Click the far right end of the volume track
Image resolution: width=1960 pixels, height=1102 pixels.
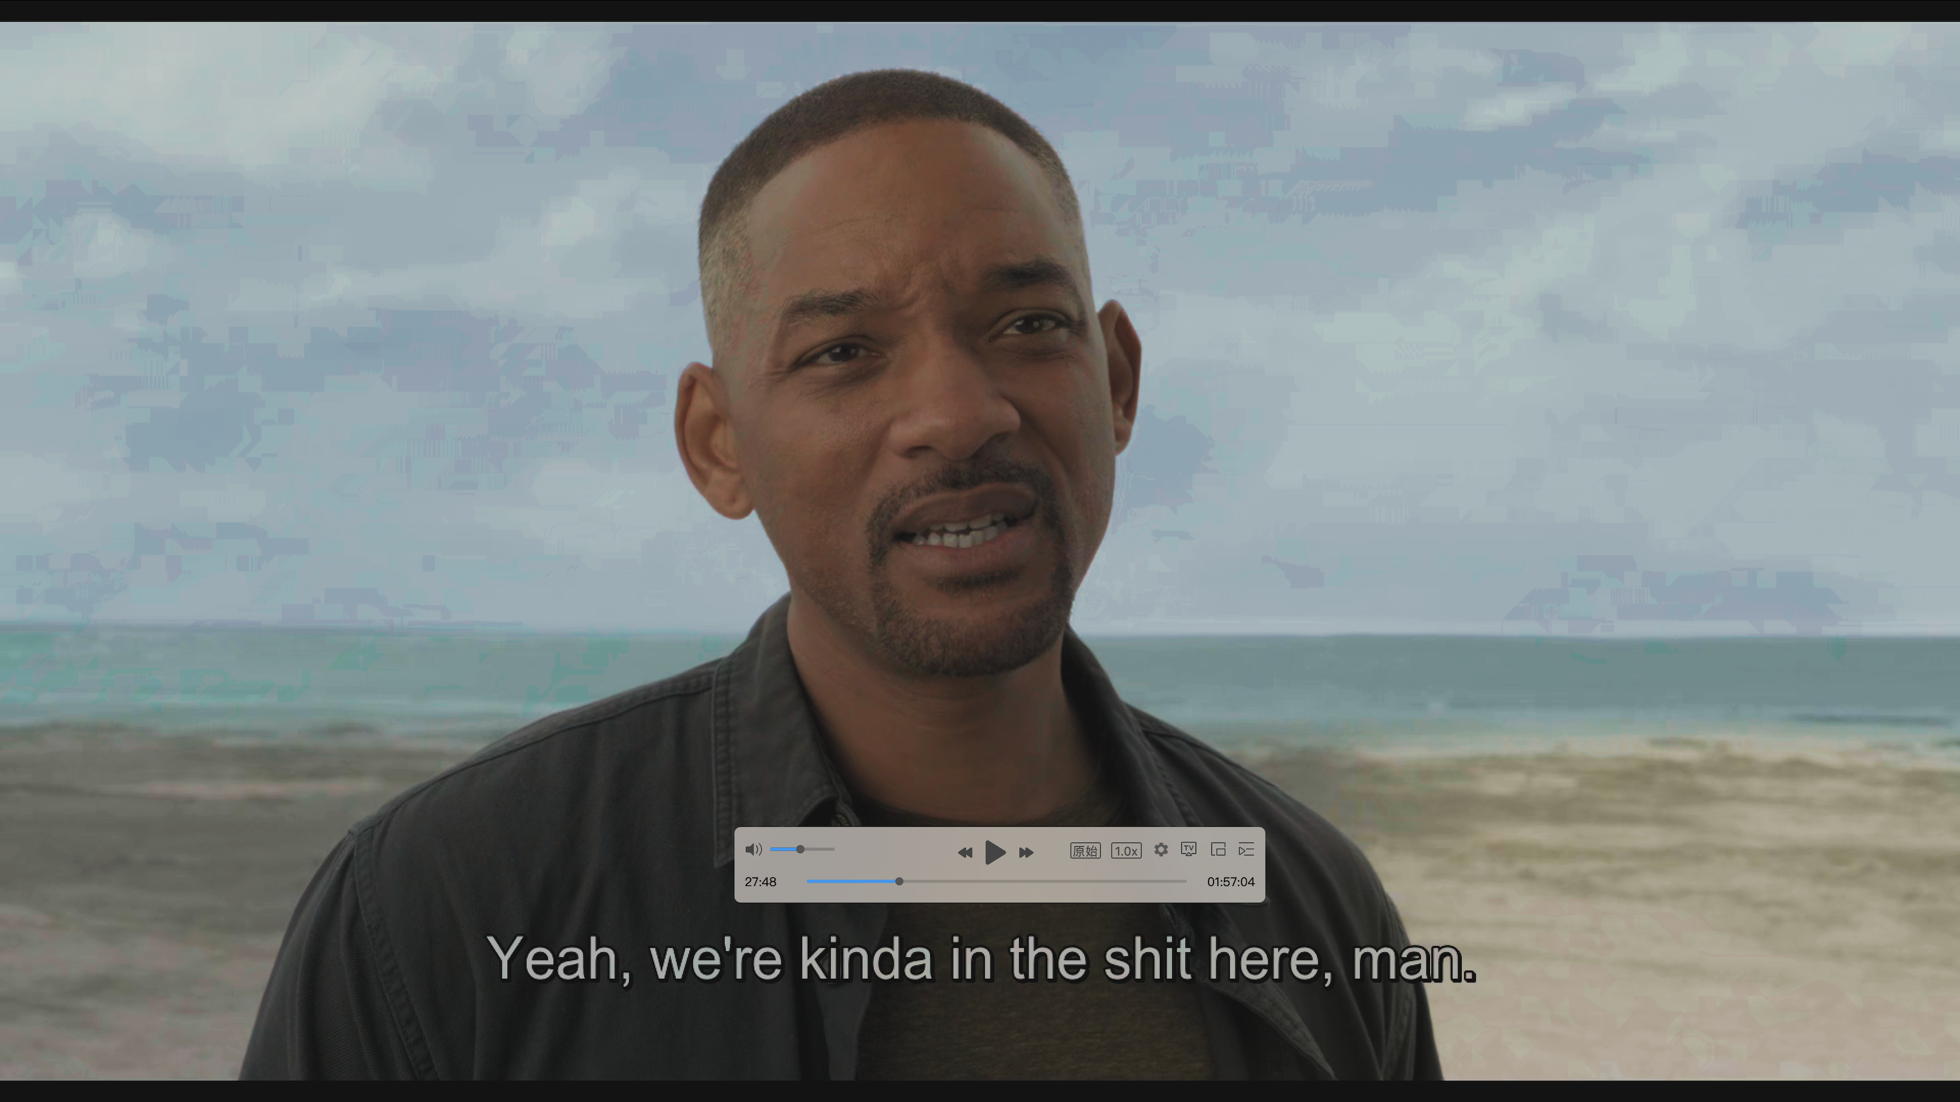tap(832, 849)
